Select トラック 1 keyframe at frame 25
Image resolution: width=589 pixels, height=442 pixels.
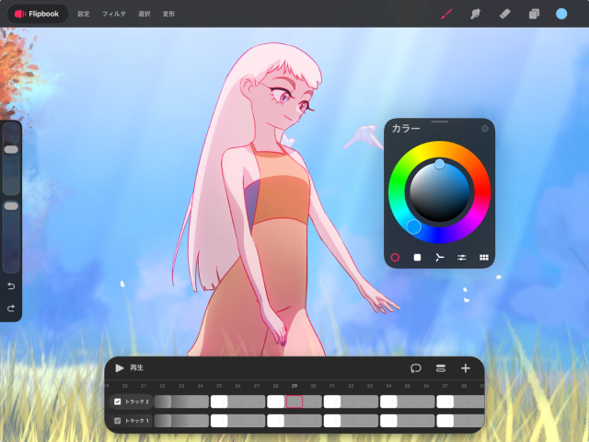click(219, 421)
